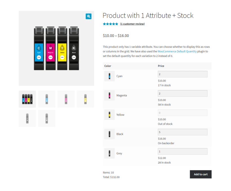This screenshot has width=231, height=191.
Task: Click the disabled Yellow quantity field
Action: (182, 112)
